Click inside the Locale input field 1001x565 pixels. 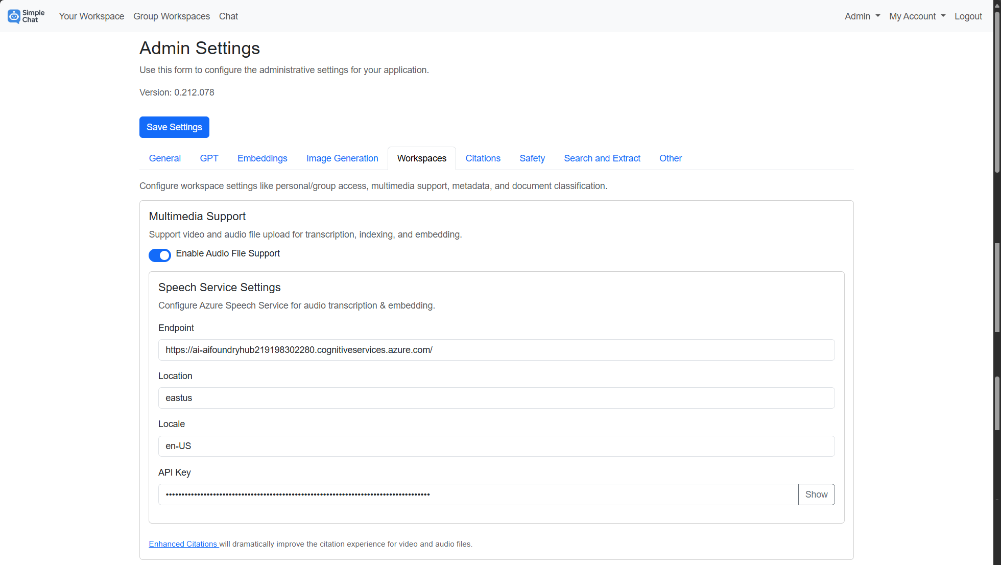pyautogui.click(x=495, y=446)
